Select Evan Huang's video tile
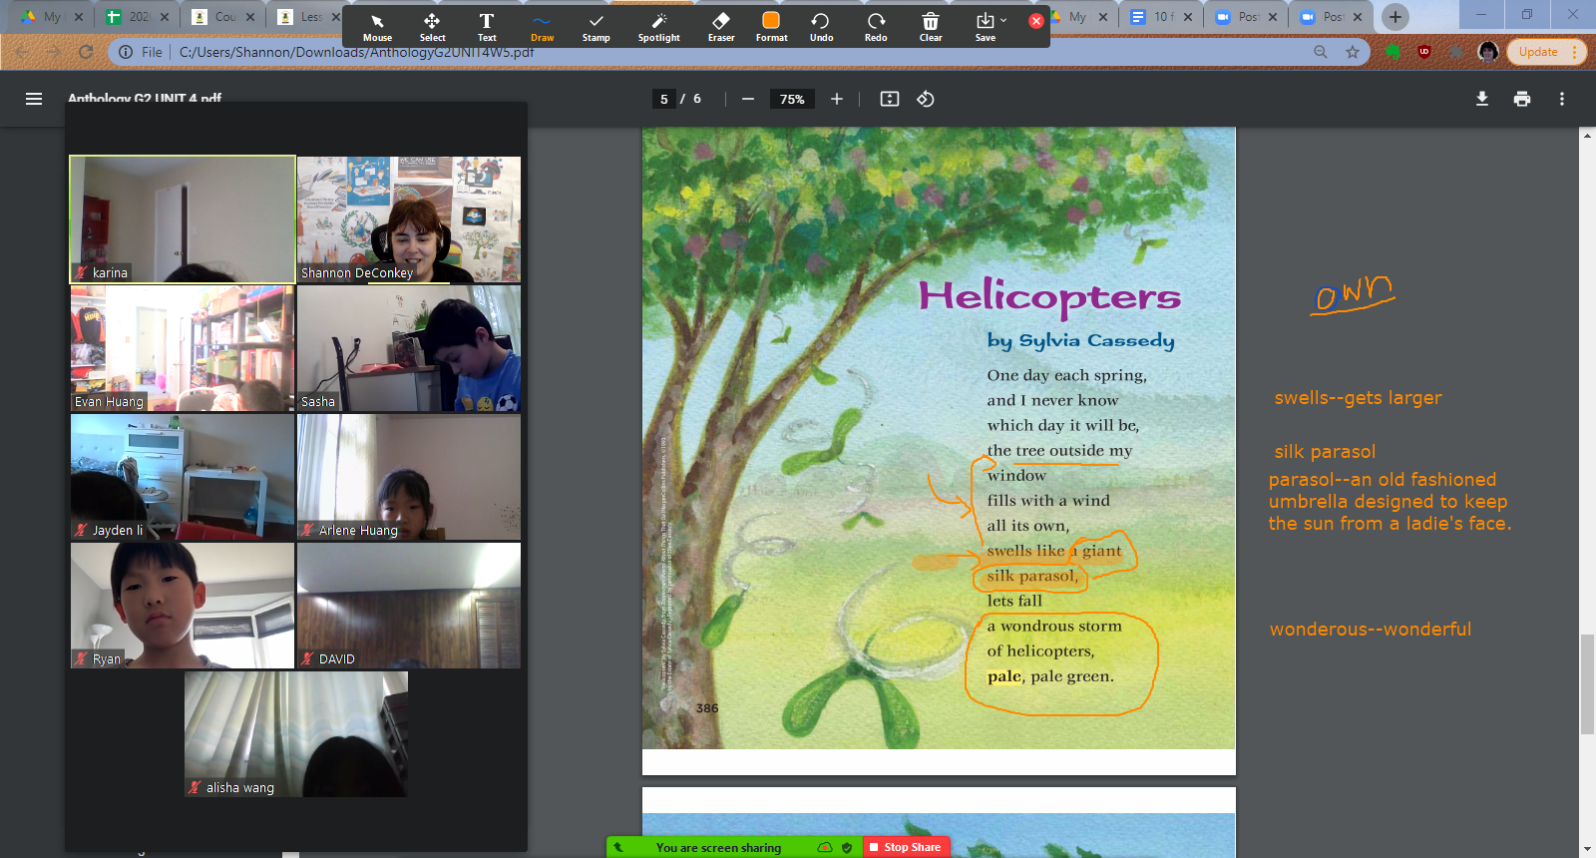 [183, 348]
